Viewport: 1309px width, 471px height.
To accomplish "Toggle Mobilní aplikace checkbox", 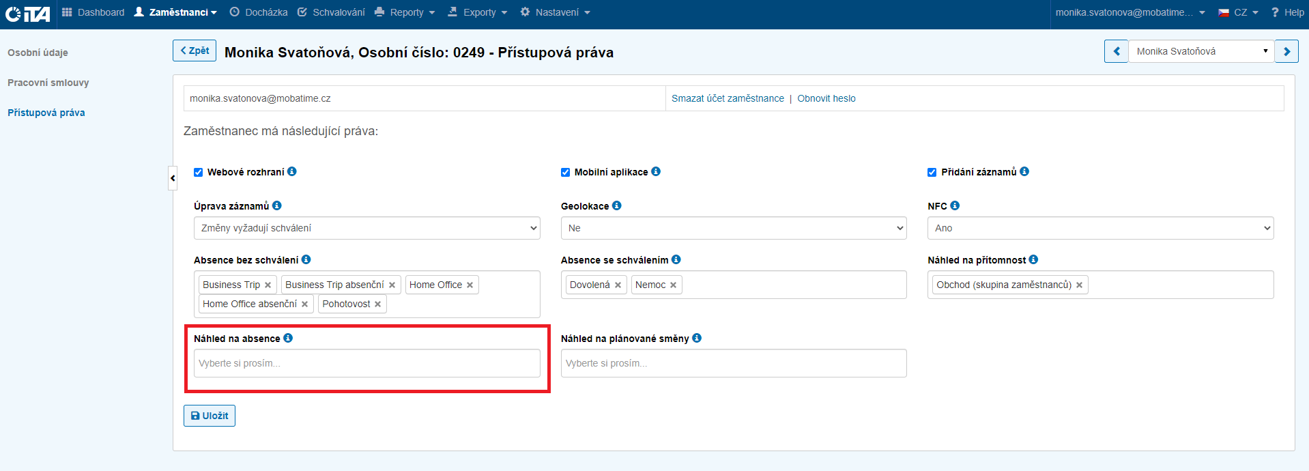I will click(565, 173).
